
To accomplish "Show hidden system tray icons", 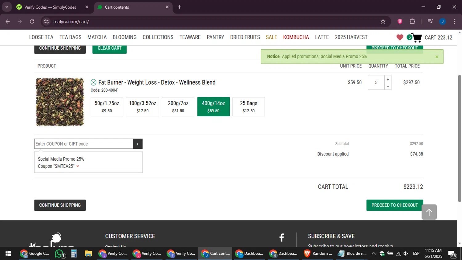I will tap(374, 254).
